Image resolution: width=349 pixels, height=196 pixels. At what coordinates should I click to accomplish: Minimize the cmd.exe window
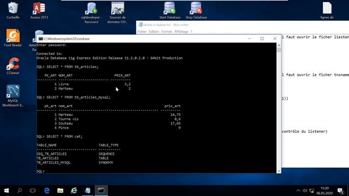[x=249, y=39]
